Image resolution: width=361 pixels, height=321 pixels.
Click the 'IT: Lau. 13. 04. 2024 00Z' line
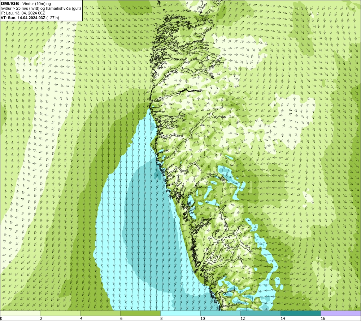(23, 13)
